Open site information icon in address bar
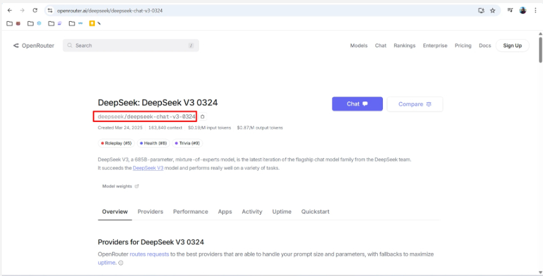The image size is (543, 276). click(x=50, y=11)
